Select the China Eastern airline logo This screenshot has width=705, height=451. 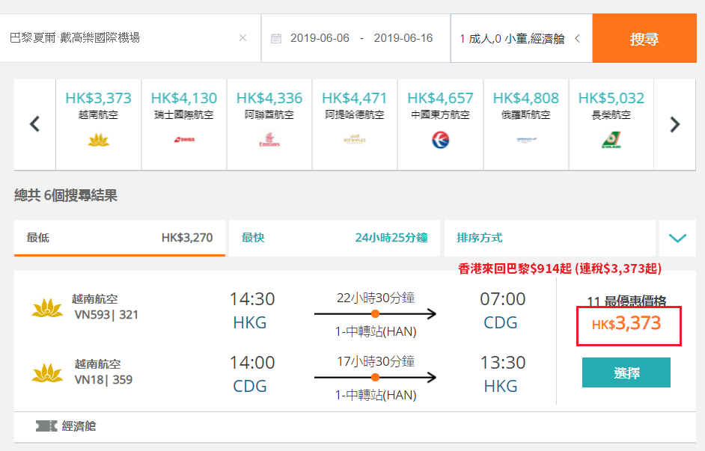(441, 140)
